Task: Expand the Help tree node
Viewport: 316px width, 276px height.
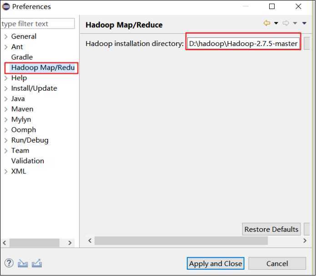Action: (x=6, y=78)
